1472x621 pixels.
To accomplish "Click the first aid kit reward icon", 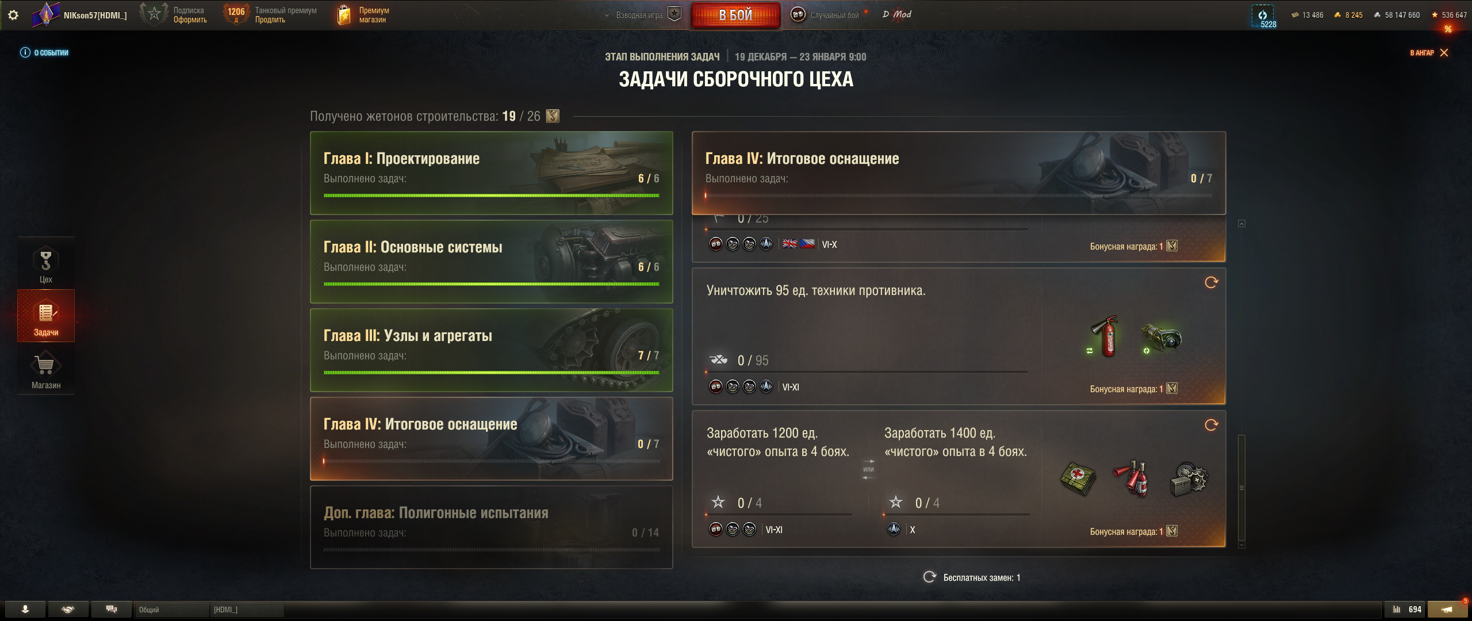I will click(1078, 478).
